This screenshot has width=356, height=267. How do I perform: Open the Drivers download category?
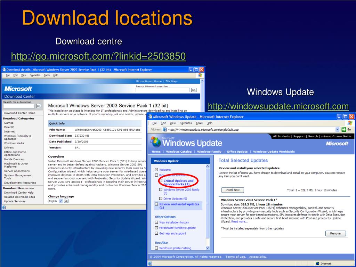[9, 147]
